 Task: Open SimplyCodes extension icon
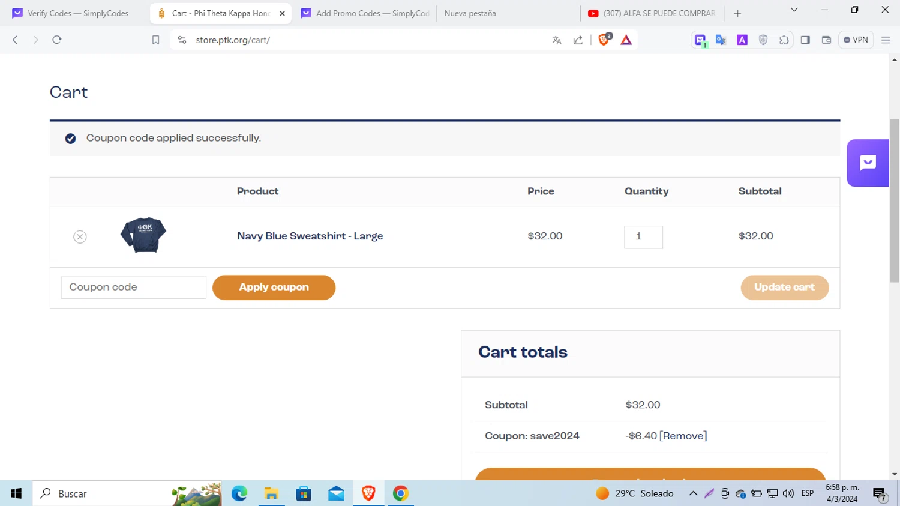[700, 40]
